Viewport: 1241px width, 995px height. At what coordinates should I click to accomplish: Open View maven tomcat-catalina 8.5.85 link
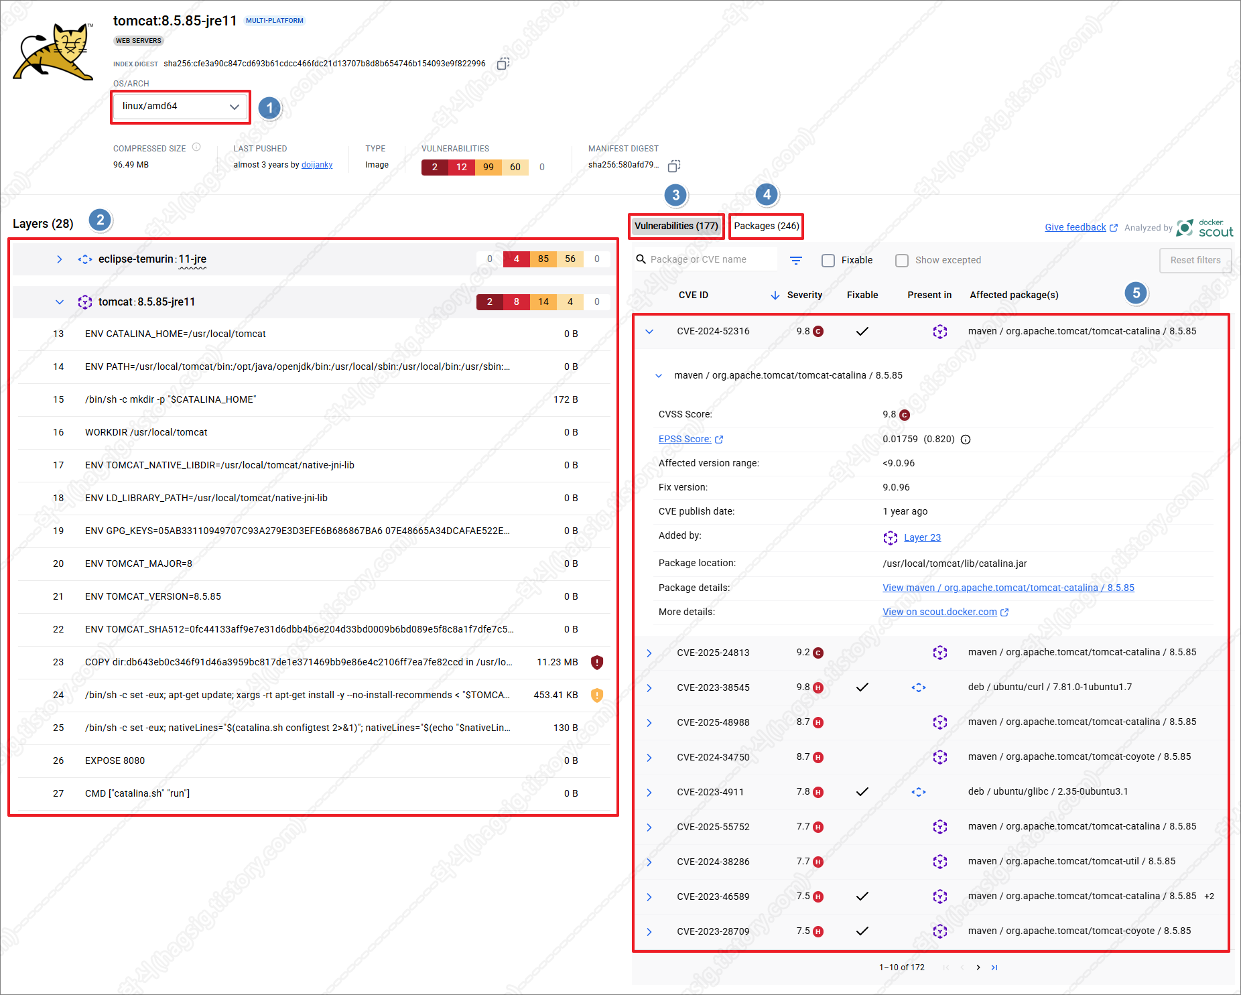[x=1008, y=588]
